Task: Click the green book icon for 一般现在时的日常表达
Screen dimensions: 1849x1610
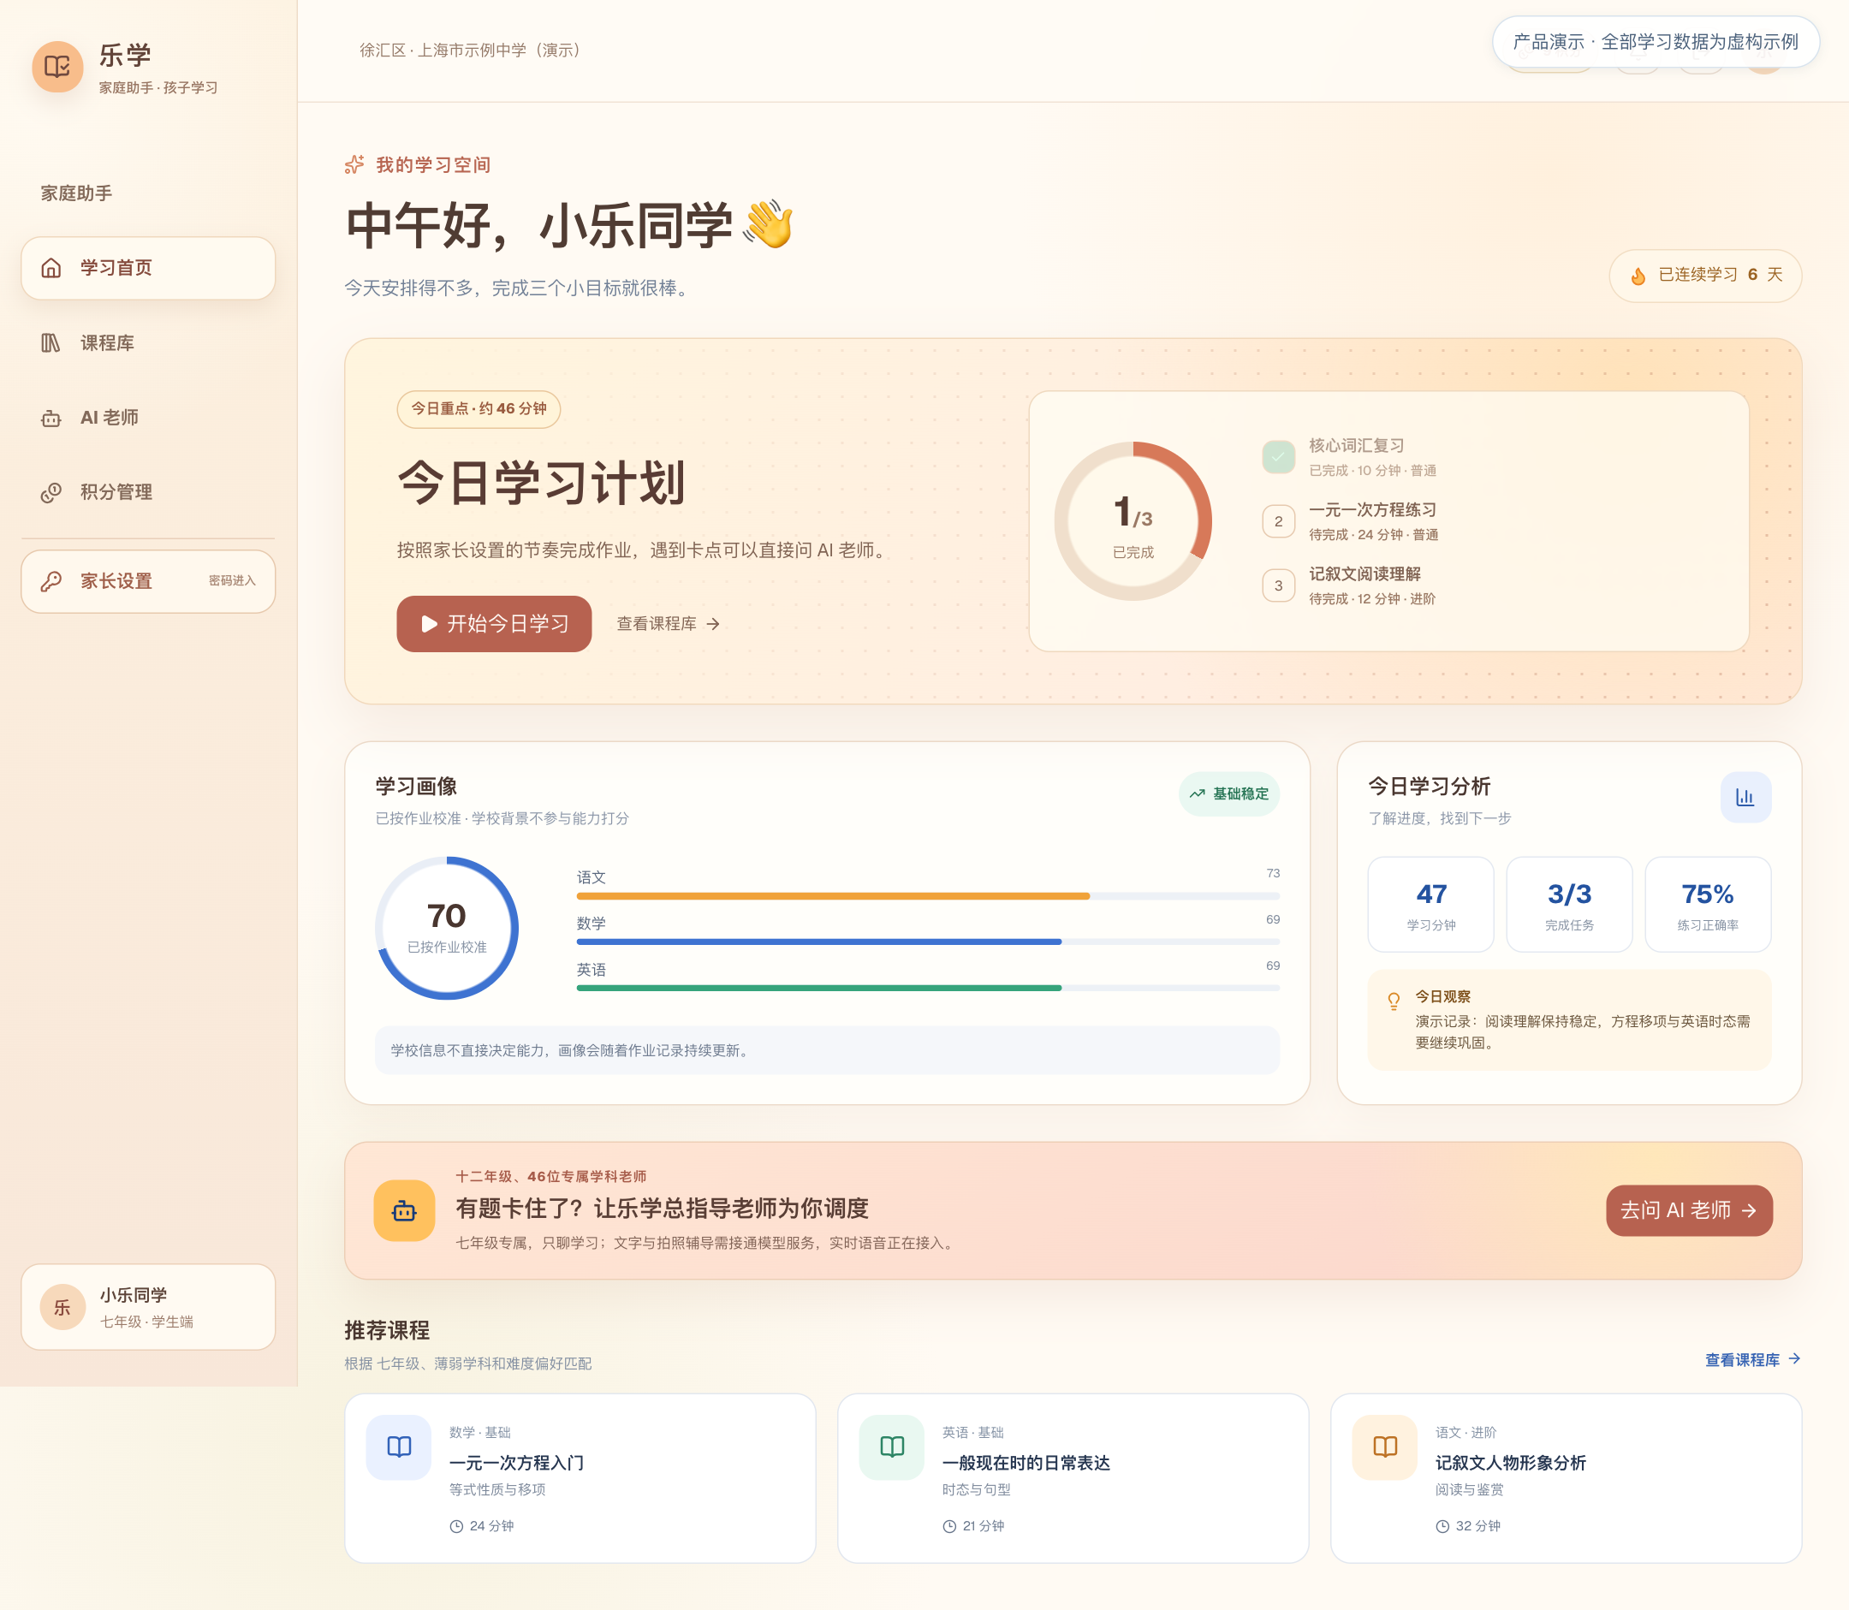Action: 891,1447
